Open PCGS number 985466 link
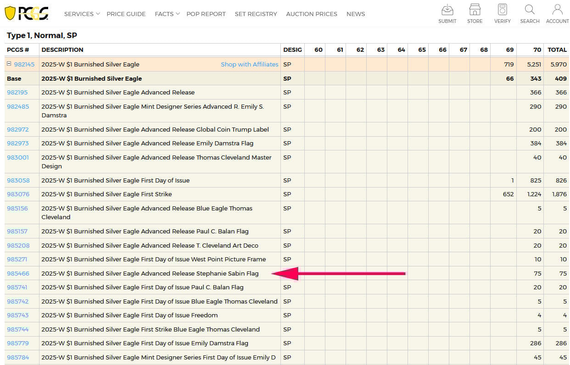This screenshot has width=570, height=365. point(18,273)
